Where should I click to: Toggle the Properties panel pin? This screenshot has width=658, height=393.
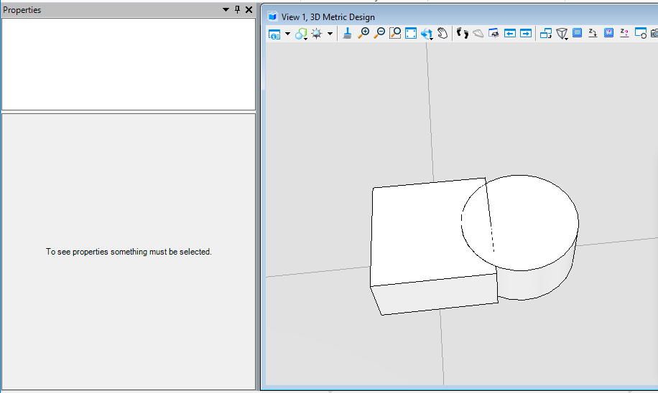click(x=238, y=9)
